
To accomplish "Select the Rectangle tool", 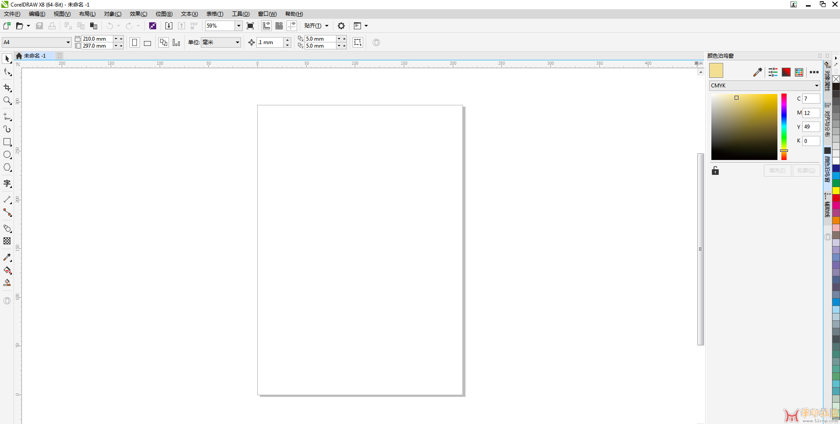I will point(7,142).
